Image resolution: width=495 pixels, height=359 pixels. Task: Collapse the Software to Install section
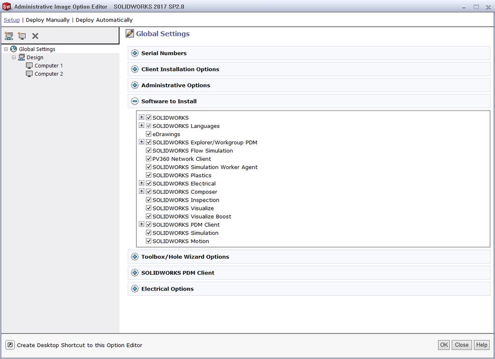(x=135, y=101)
